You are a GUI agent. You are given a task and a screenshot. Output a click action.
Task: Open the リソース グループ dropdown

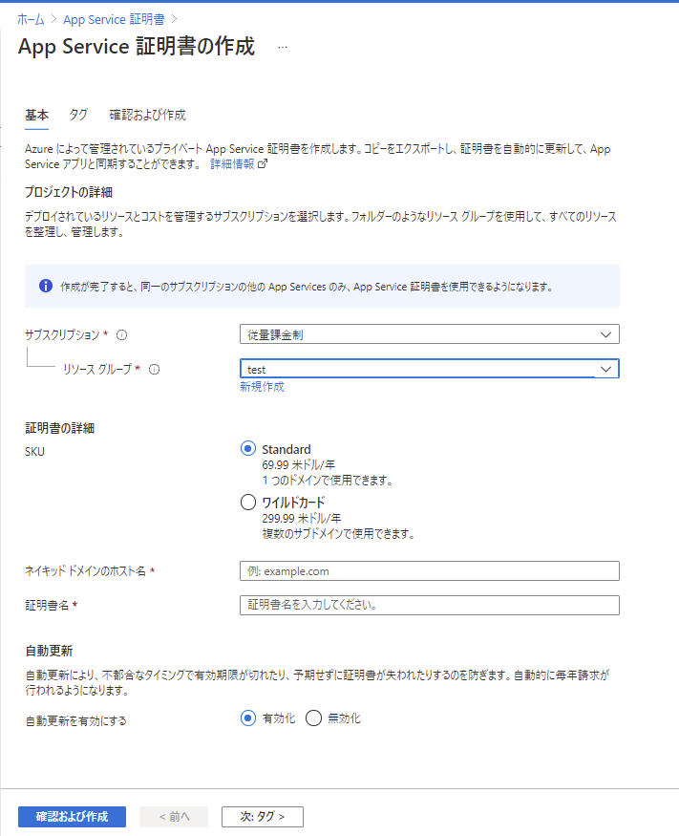[605, 369]
